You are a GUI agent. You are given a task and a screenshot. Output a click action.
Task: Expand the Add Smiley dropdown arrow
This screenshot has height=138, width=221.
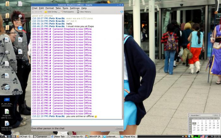pyautogui.click(x=59, y=12)
